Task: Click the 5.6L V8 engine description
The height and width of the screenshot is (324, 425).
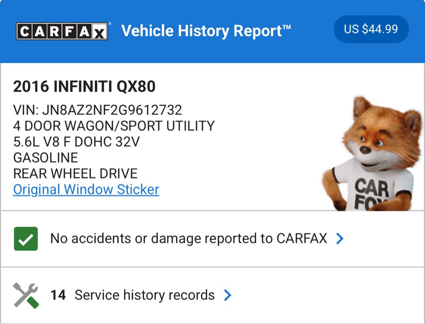Action: click(x=76, y=142)
